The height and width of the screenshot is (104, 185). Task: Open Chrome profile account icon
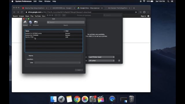tap(144, 12)
